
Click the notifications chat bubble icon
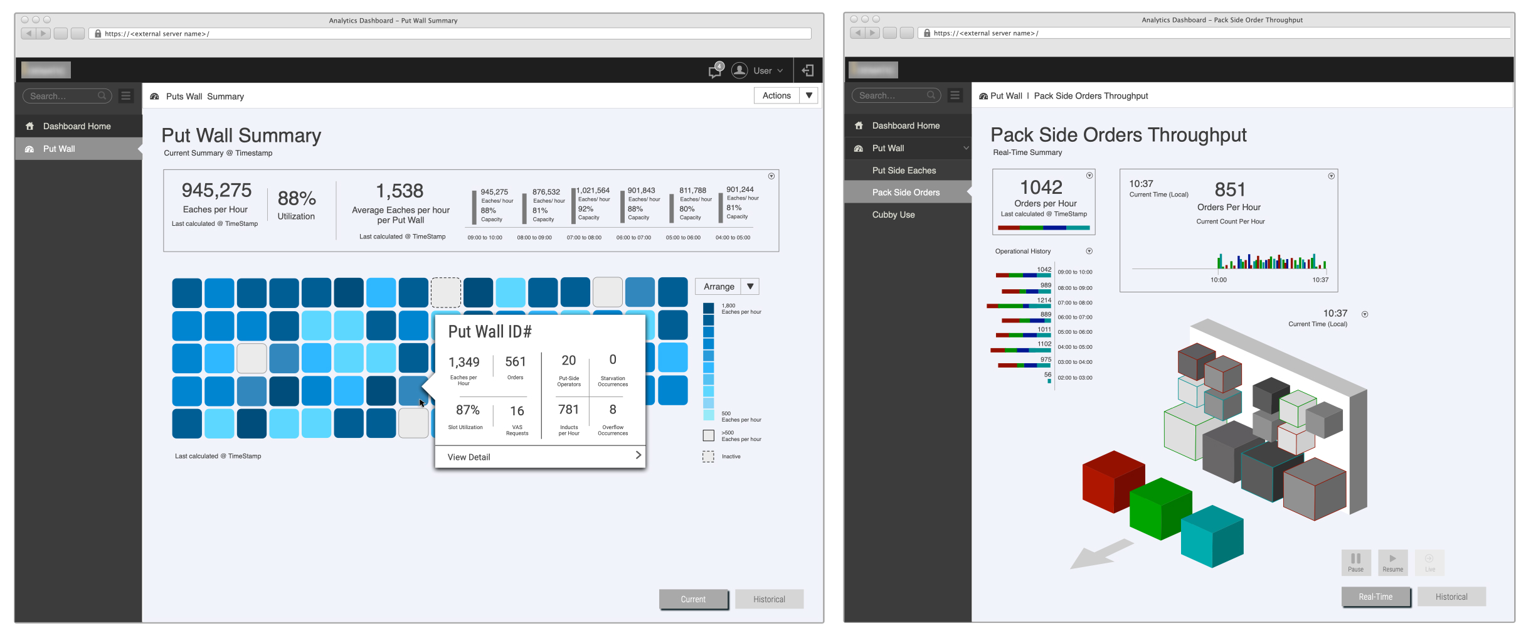(x=715, y=71)
